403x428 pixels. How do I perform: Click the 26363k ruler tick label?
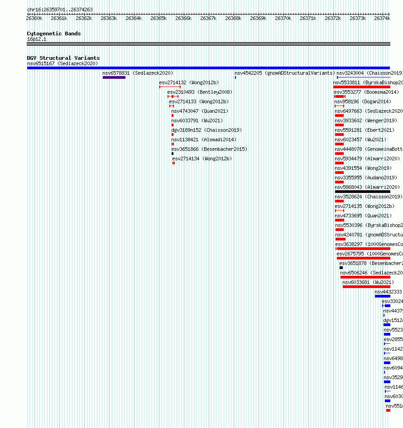[109, 19]
